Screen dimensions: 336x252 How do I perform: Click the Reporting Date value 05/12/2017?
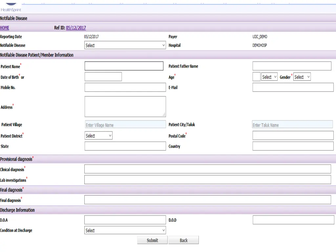[91, 37]
